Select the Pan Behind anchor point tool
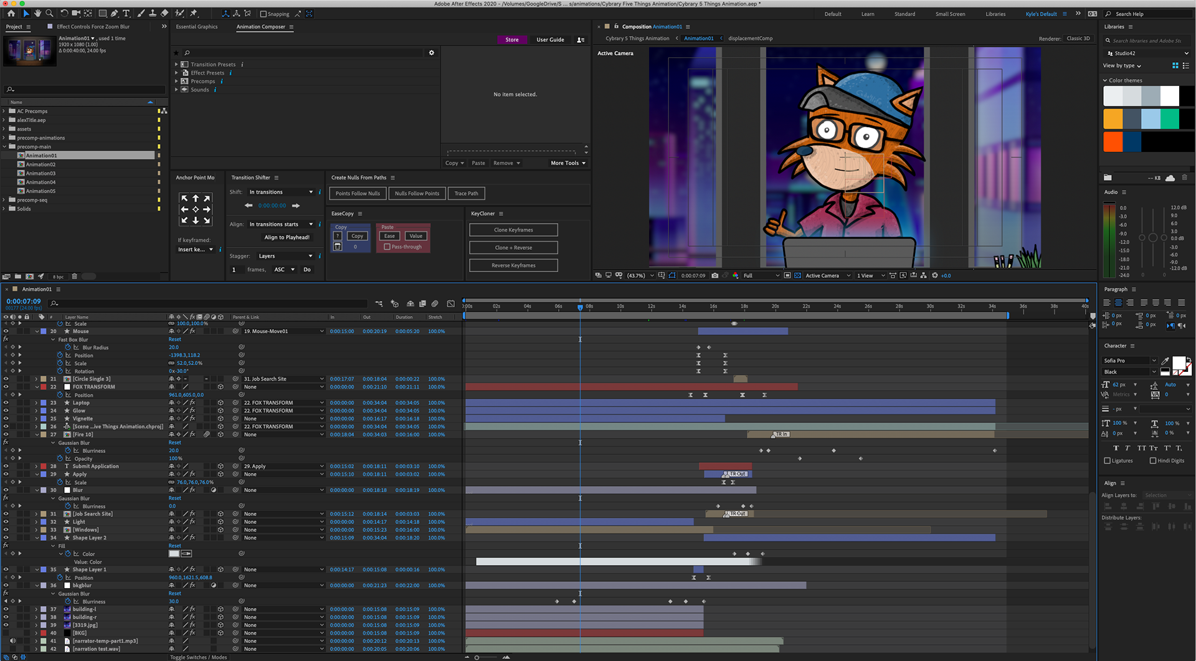1196x661 pixels. [88, 13]
